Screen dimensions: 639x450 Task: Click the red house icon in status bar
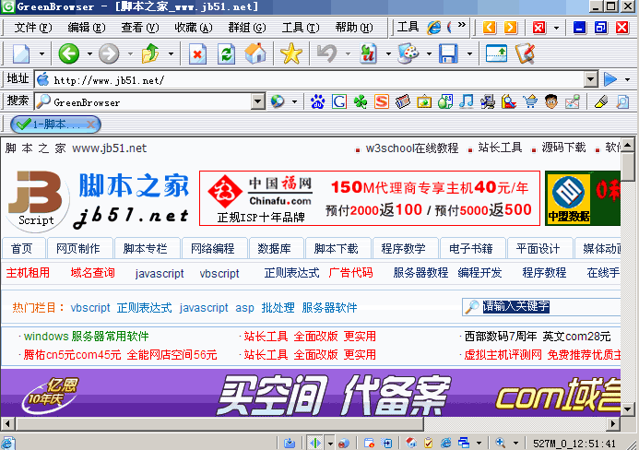click(x=411, y=443)
